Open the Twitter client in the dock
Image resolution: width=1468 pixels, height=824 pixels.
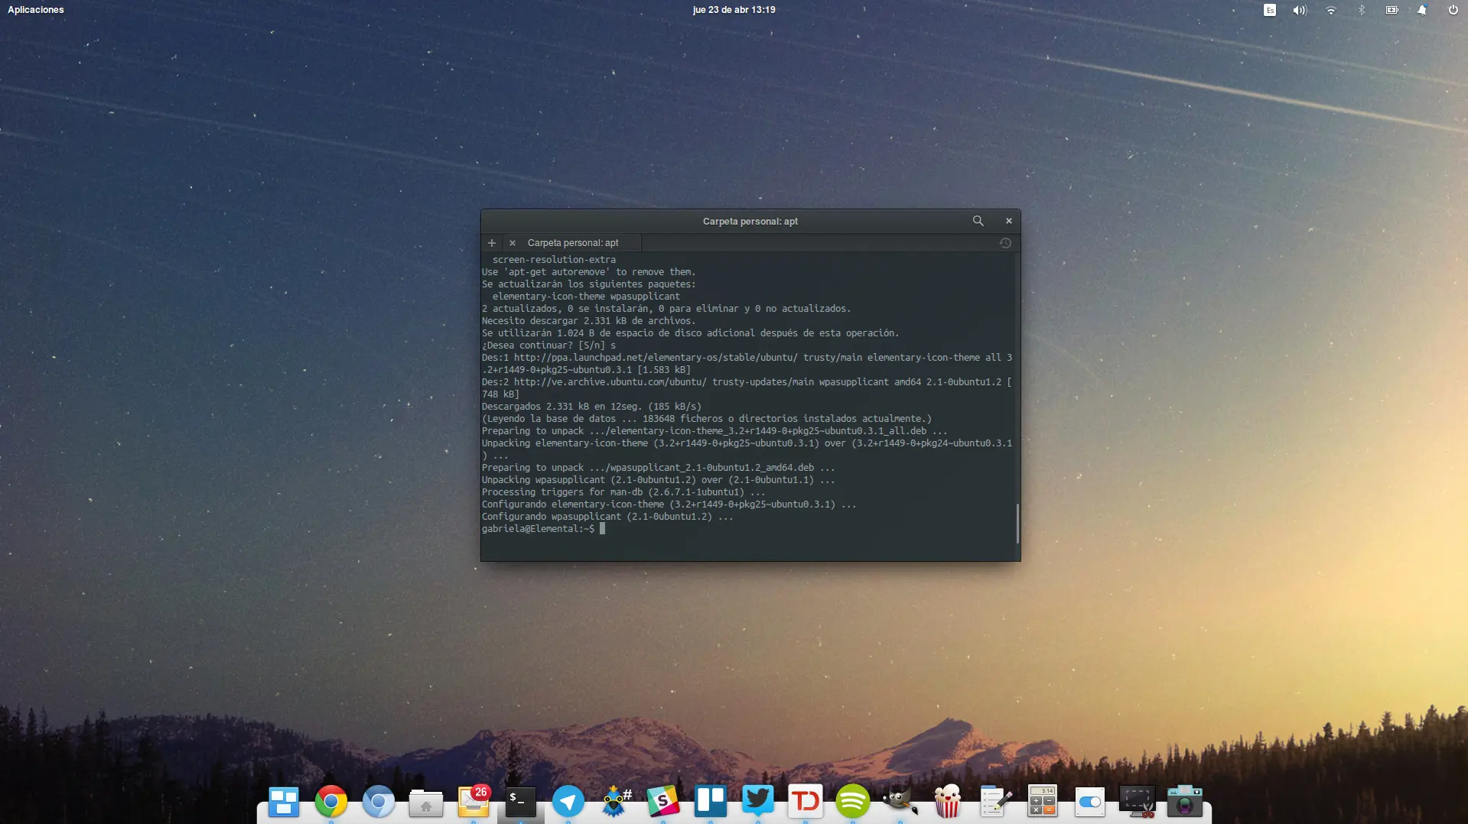tap(758, 802)
